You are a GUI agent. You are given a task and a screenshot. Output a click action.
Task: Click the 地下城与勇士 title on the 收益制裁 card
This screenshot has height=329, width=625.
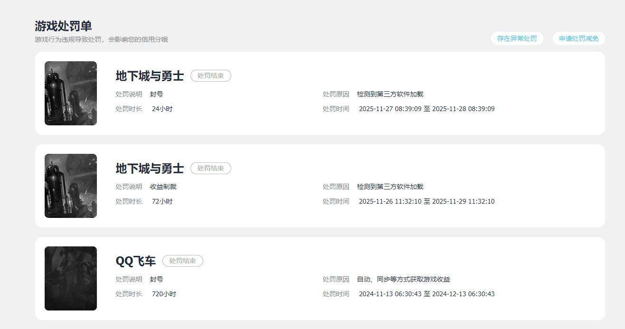pyautogui.click(x=150, y=169)
